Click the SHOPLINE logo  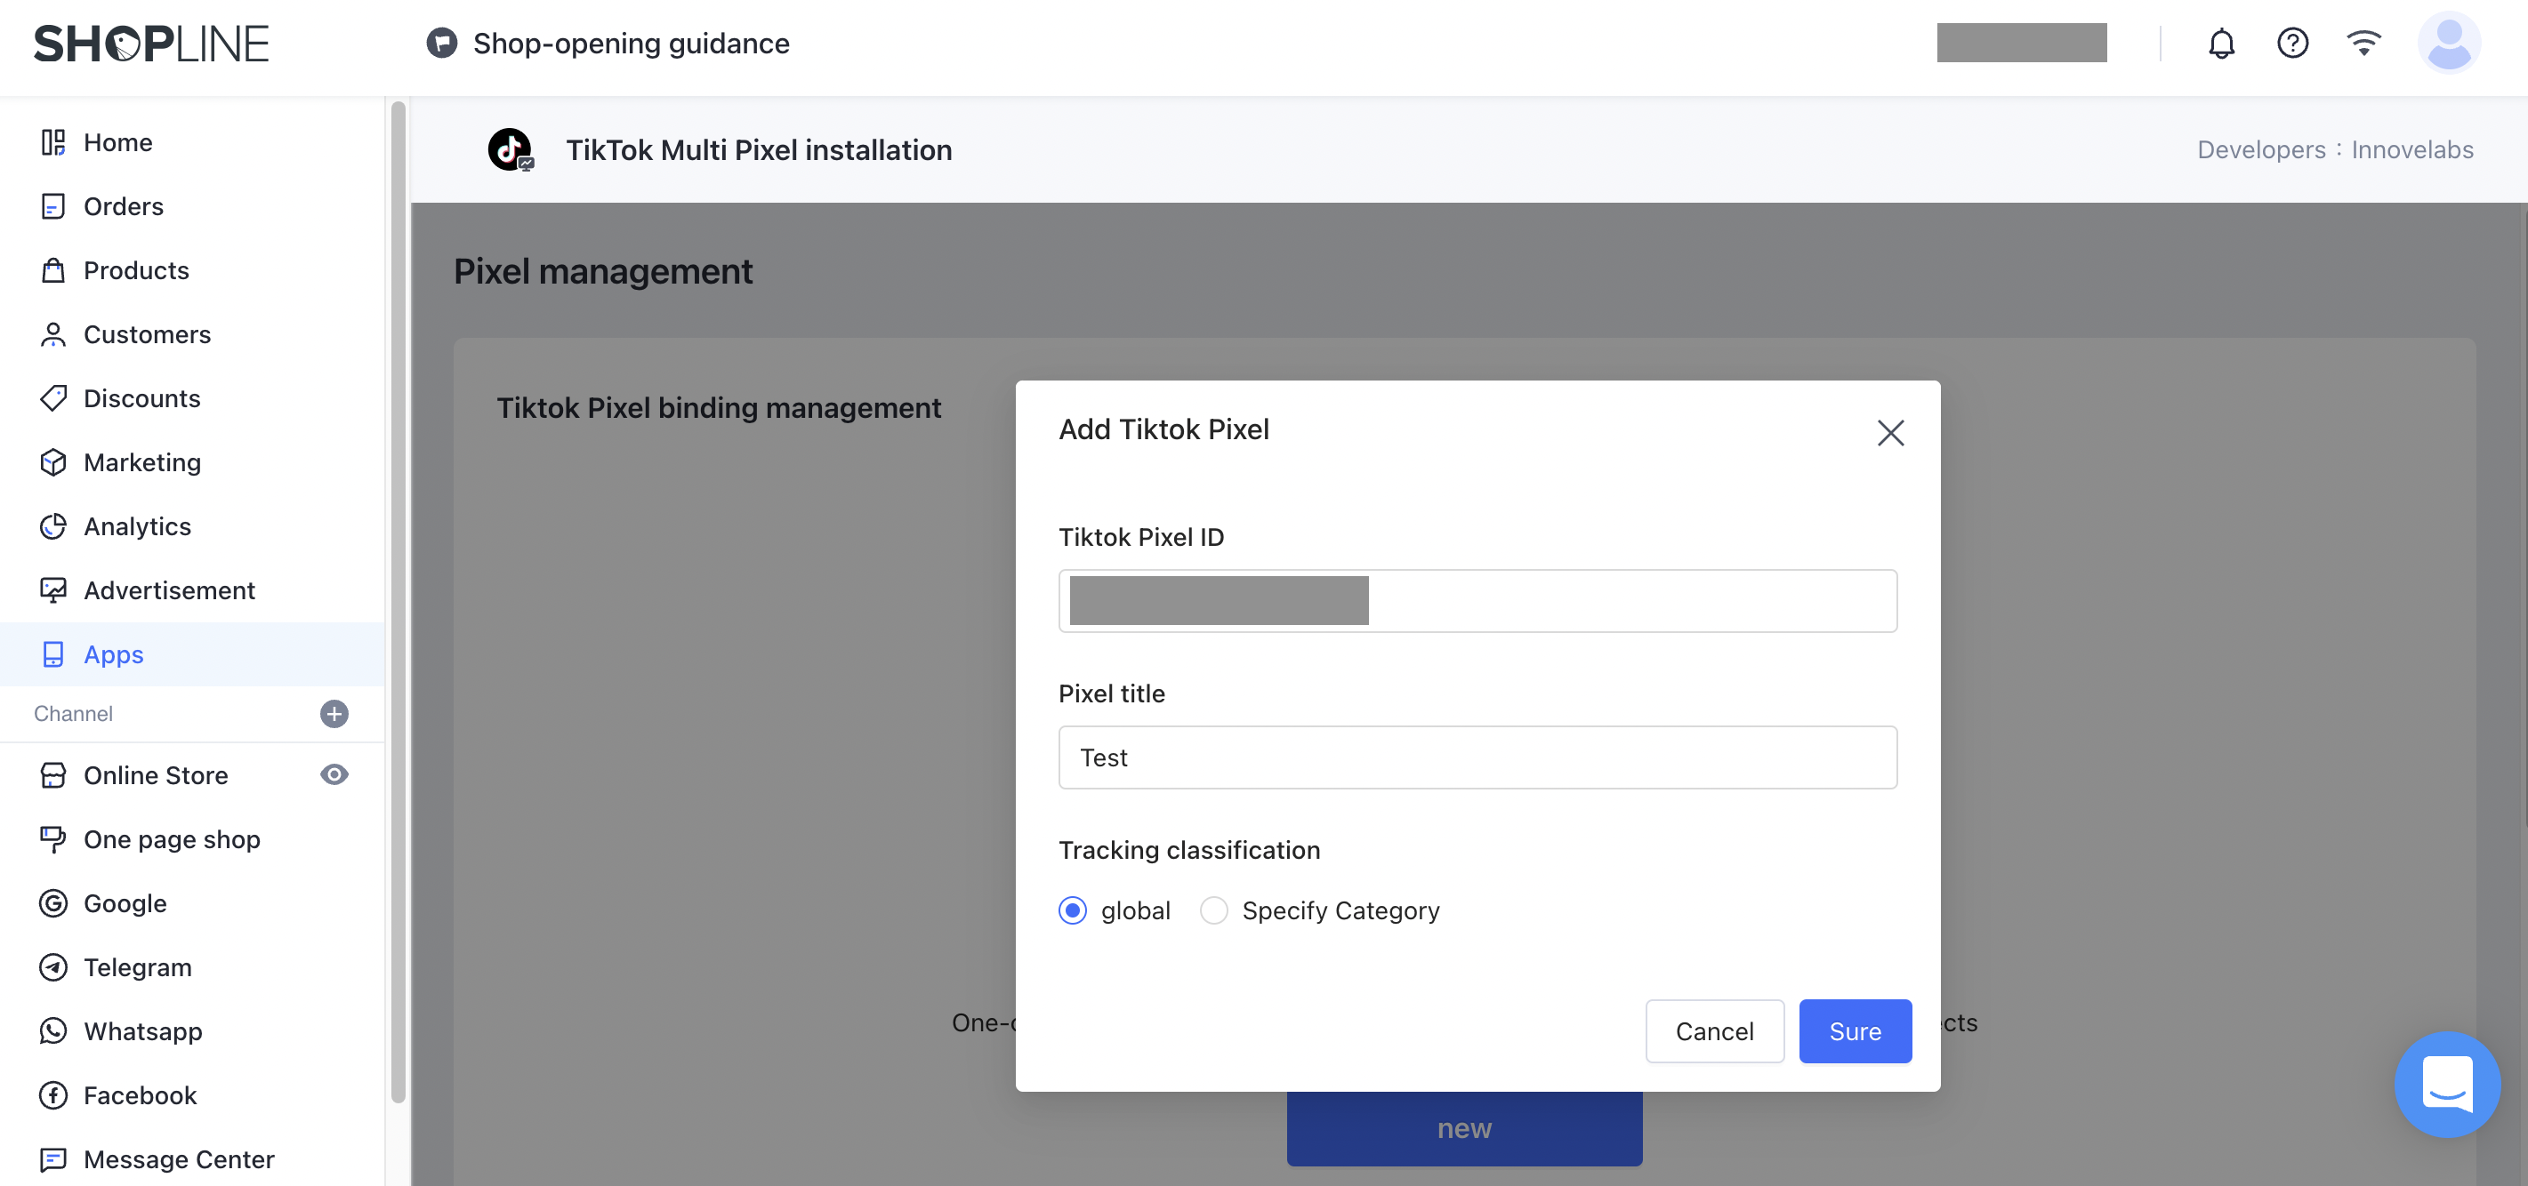pos(151,44)
